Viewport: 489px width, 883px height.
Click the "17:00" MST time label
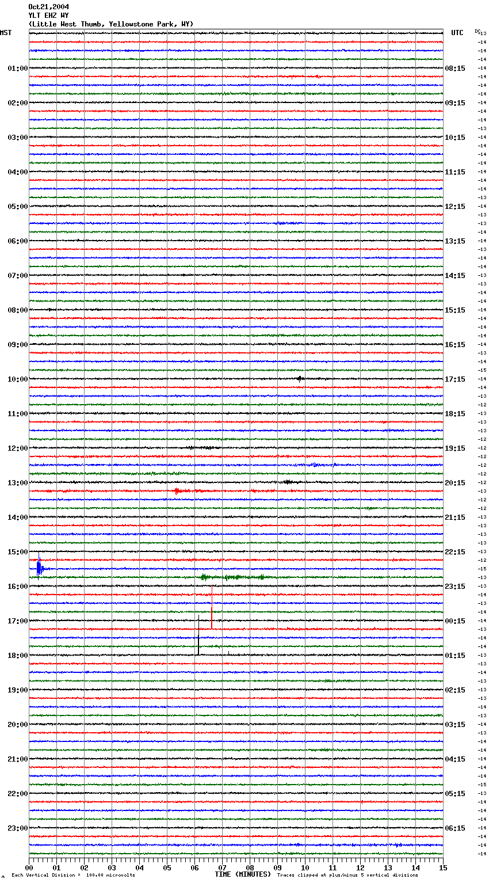(x=18, y=621)
